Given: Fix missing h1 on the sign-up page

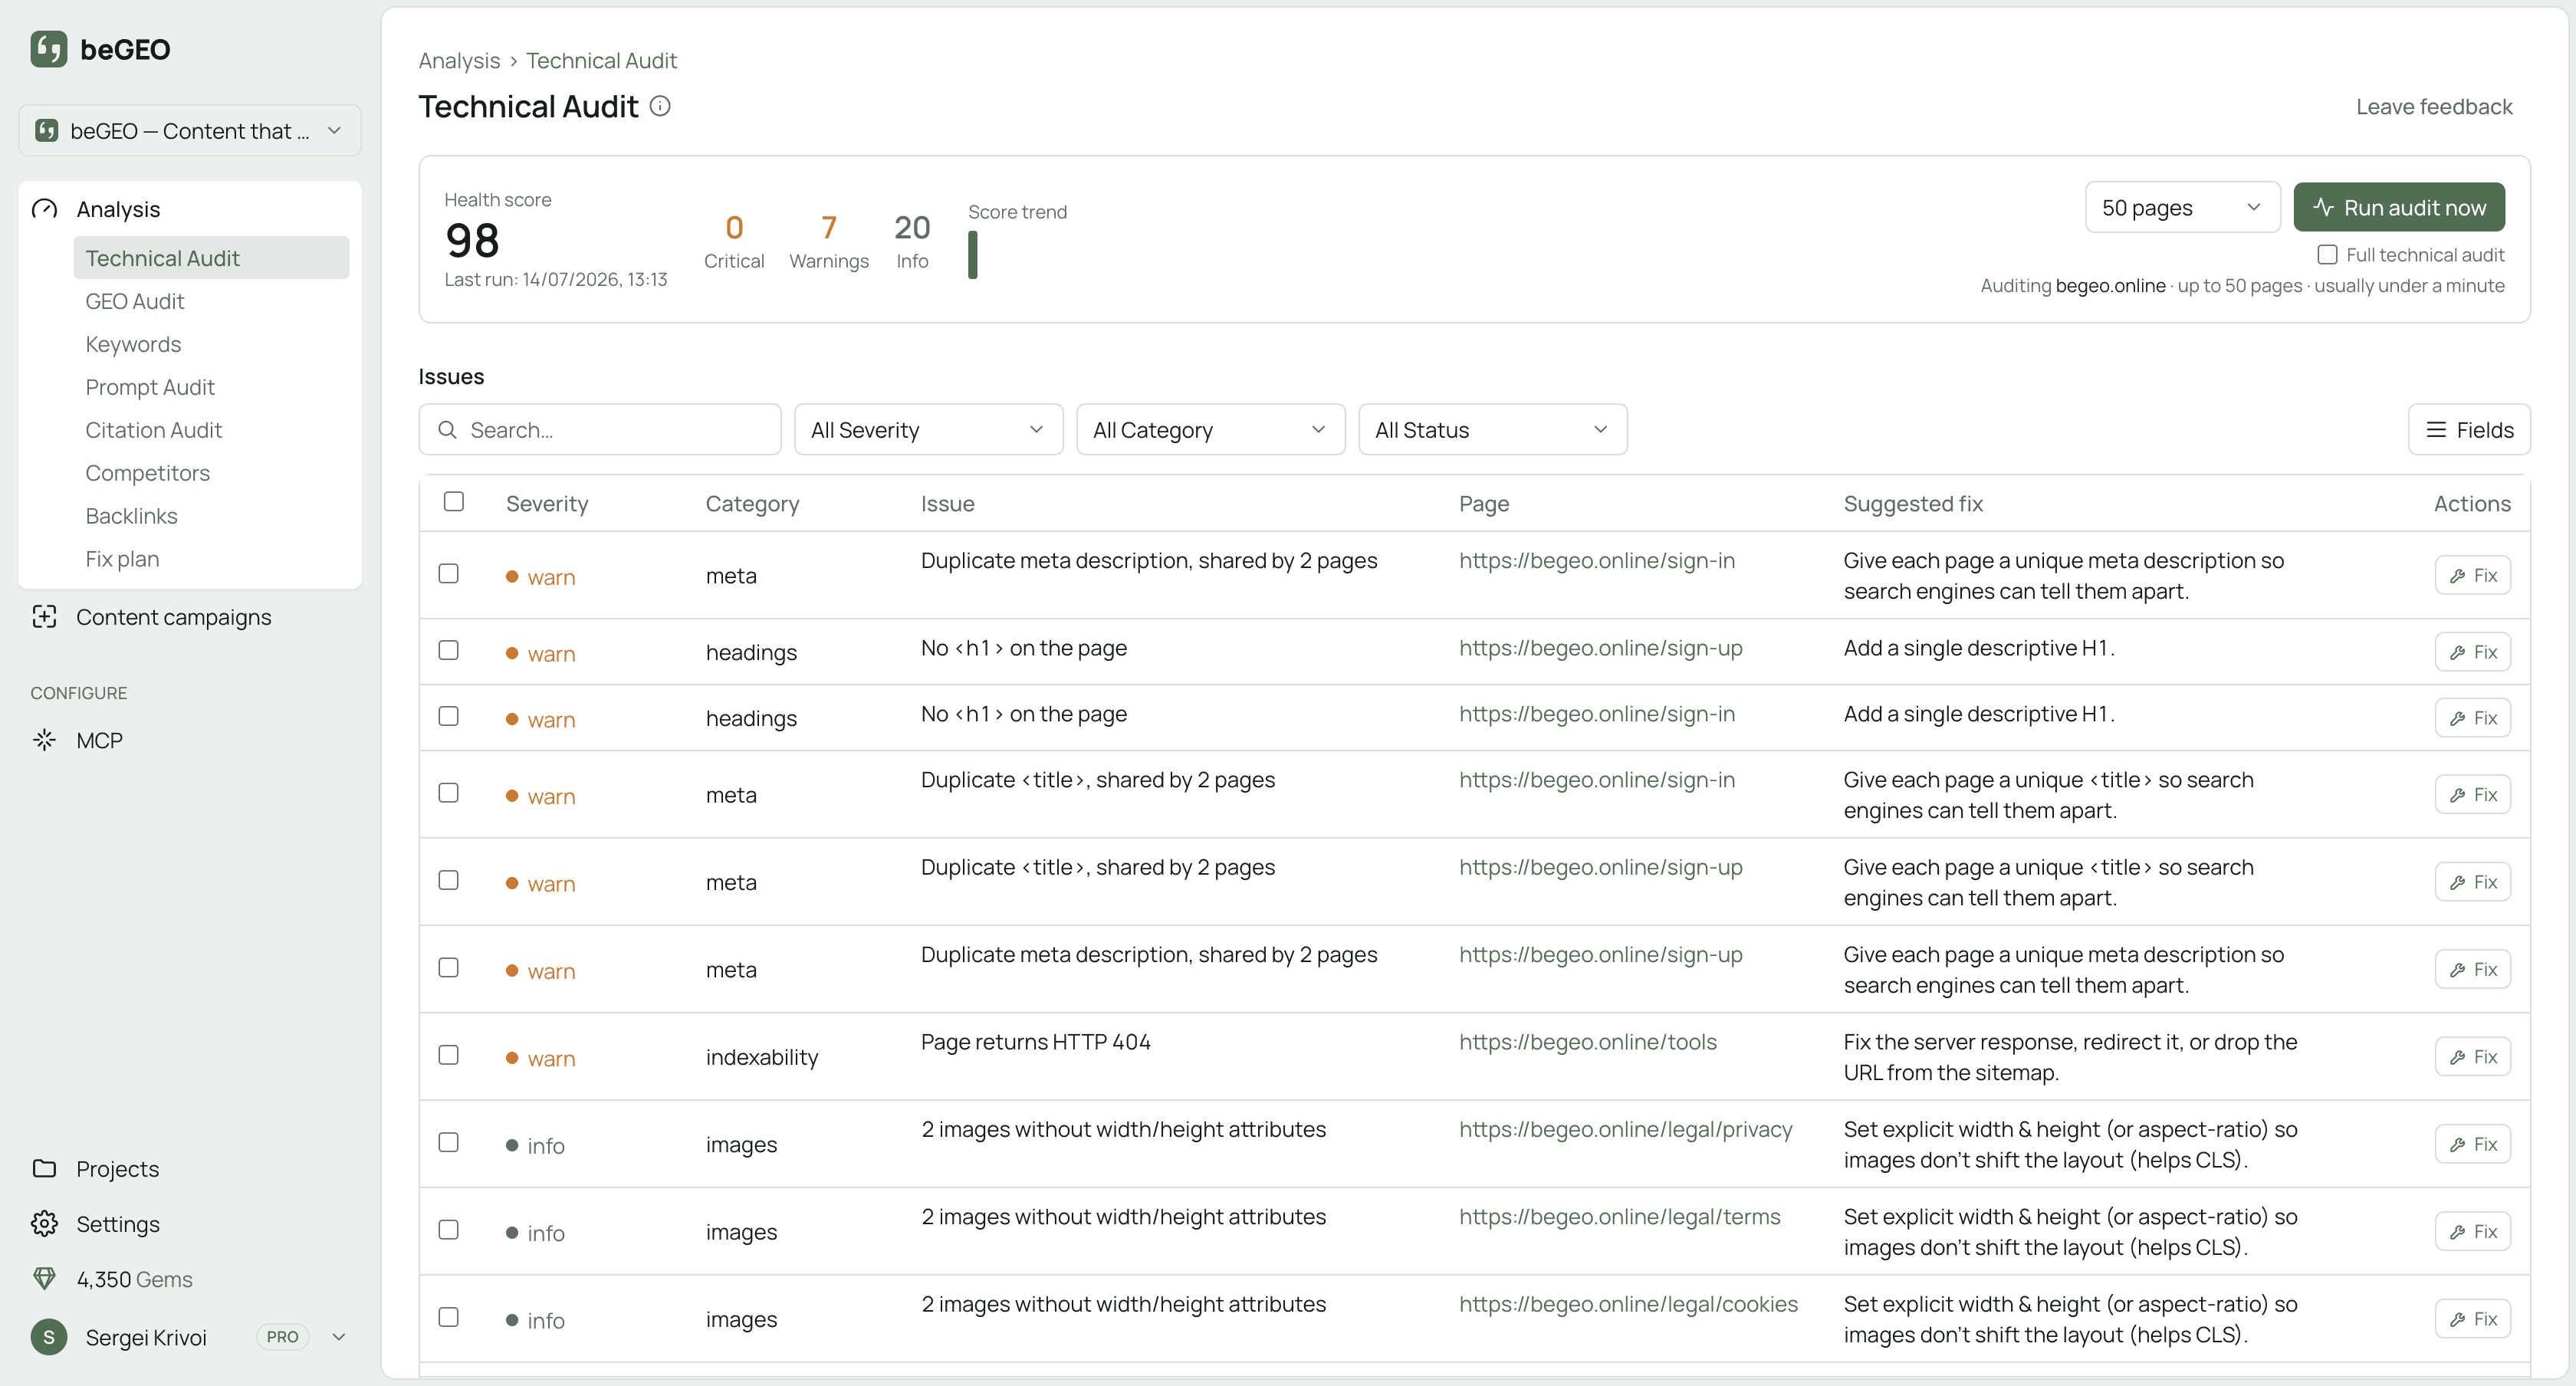Looking at the screenshot, I should coord(2472,652).
